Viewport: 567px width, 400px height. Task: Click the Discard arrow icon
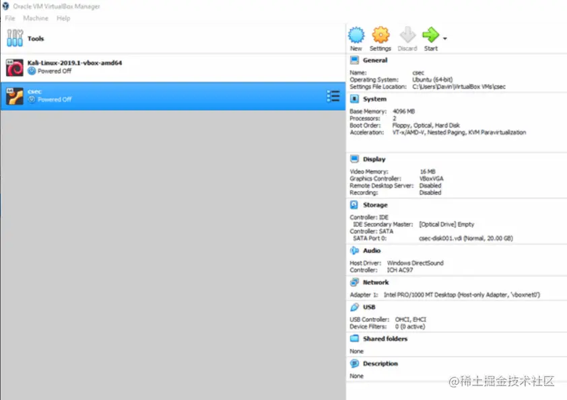407,35
